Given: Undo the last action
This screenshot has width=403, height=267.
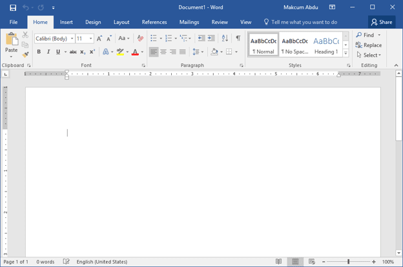Looking at the screenshot, I should [25, 8].
